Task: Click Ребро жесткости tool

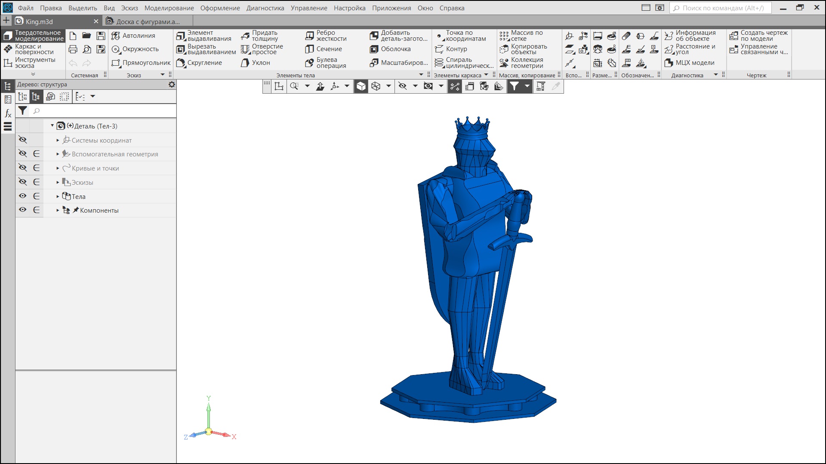Action: point(326,36)
